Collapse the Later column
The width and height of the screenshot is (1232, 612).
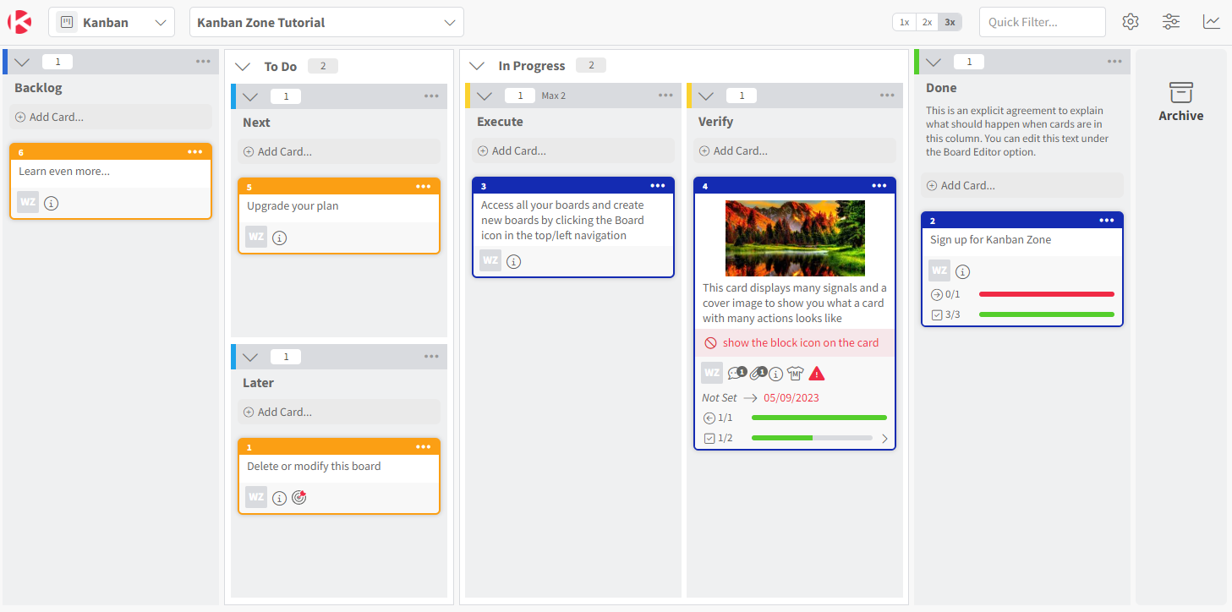[249, 357]
